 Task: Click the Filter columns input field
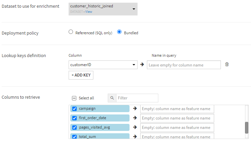click(137, 98)
